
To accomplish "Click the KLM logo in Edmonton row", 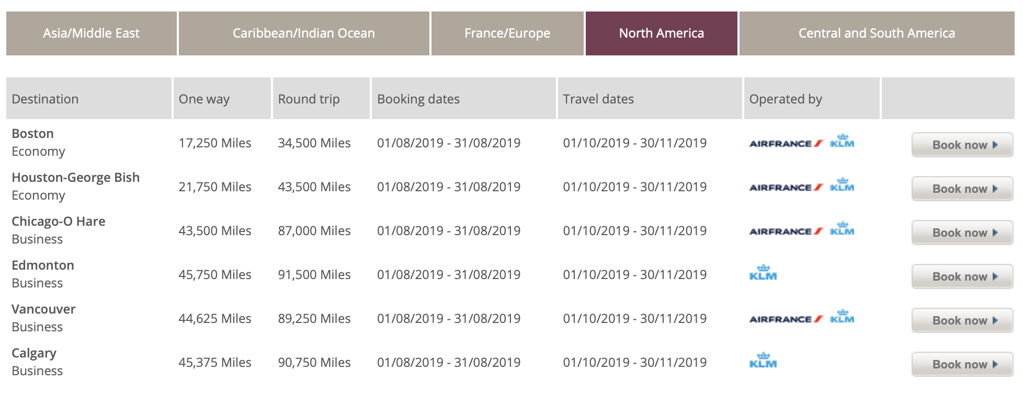I will tap(763, 273).
